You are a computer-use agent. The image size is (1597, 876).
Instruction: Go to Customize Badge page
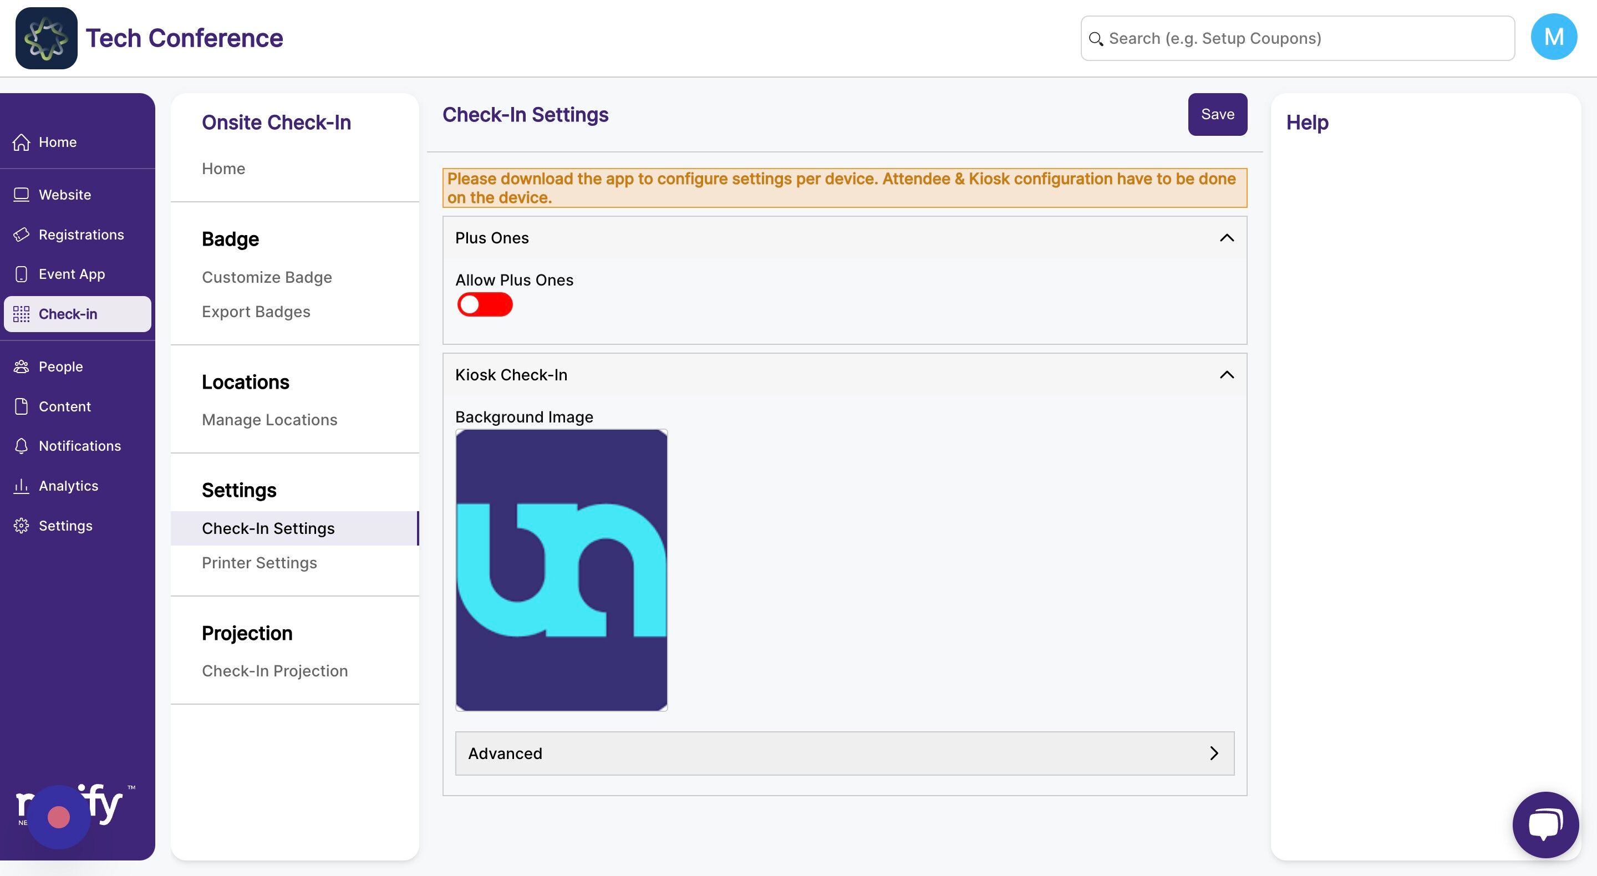coord(267,277)
